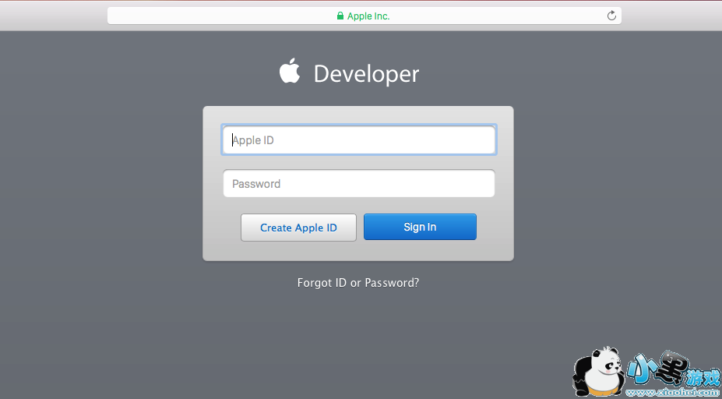Click the Create Apple ID button
The image size is (722, 399).
[x=298, y=227]
